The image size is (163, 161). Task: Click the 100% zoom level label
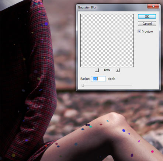(x=107, y=70)
